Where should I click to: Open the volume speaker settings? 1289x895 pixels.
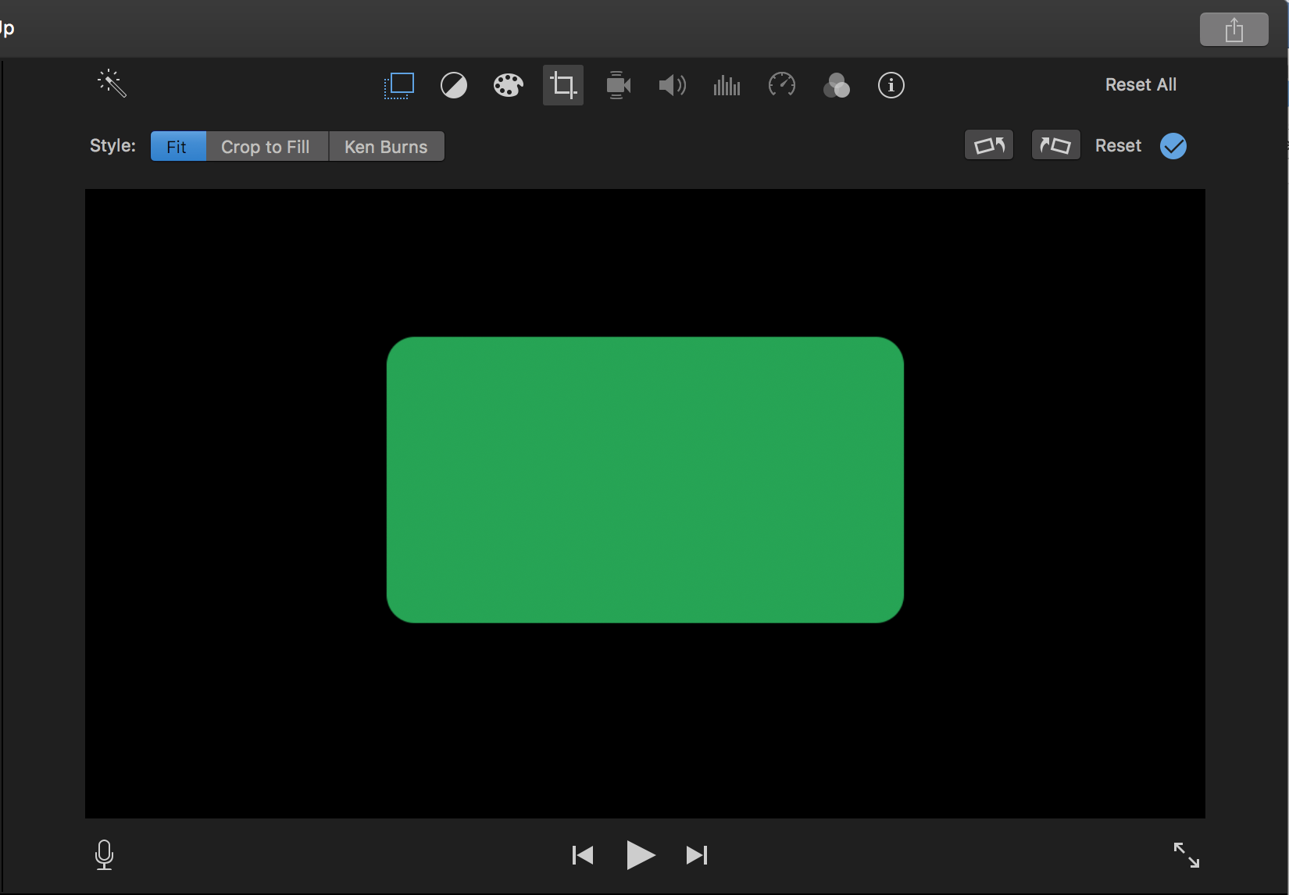[x=672, y=85]
